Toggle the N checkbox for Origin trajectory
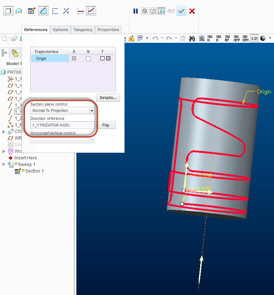 coord(88,58)
